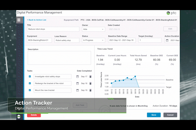Click the Equipment field BOS-StackingRobot-01
The image size is (196, 130).
pos(40,40)
